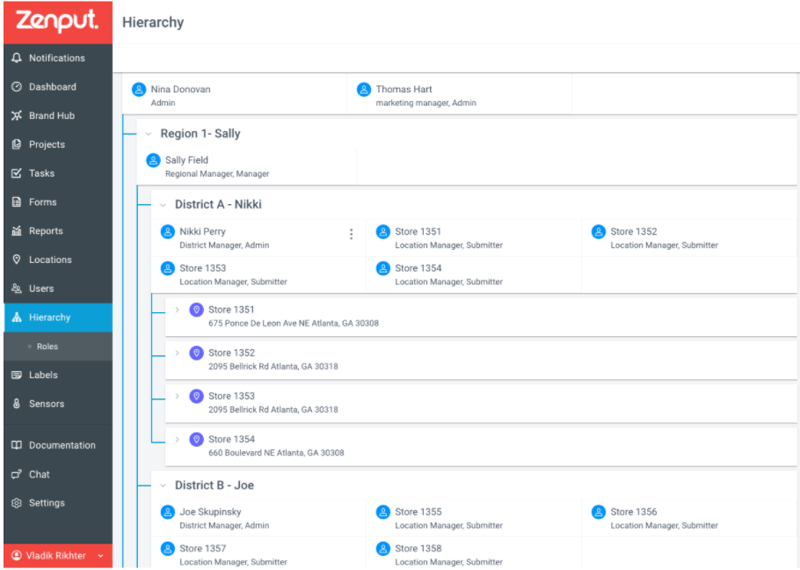Click the Brand Hub icon
This screenshot has height=570, width=800.
[17, 115]
